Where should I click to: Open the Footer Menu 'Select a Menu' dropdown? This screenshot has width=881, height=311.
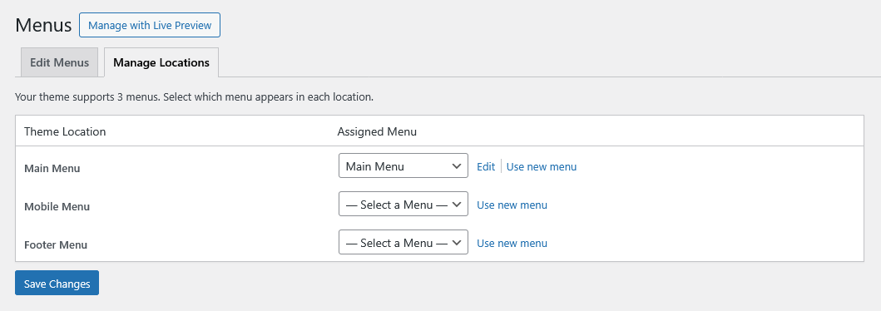point(403,243)
